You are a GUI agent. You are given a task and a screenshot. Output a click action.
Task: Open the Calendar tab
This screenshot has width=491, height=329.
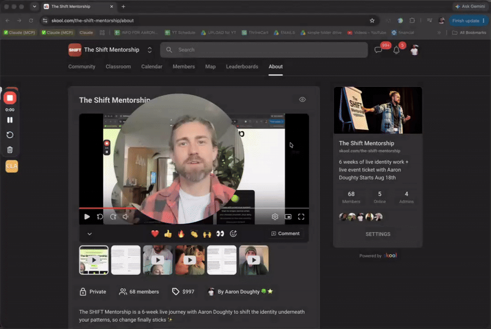(x=152, y=67)
